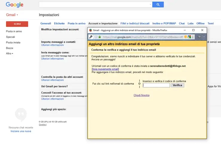Open the popup toolbar dropdown arrow
The height and width of the screenshot is (146, 221).
(x=204, y=37)
